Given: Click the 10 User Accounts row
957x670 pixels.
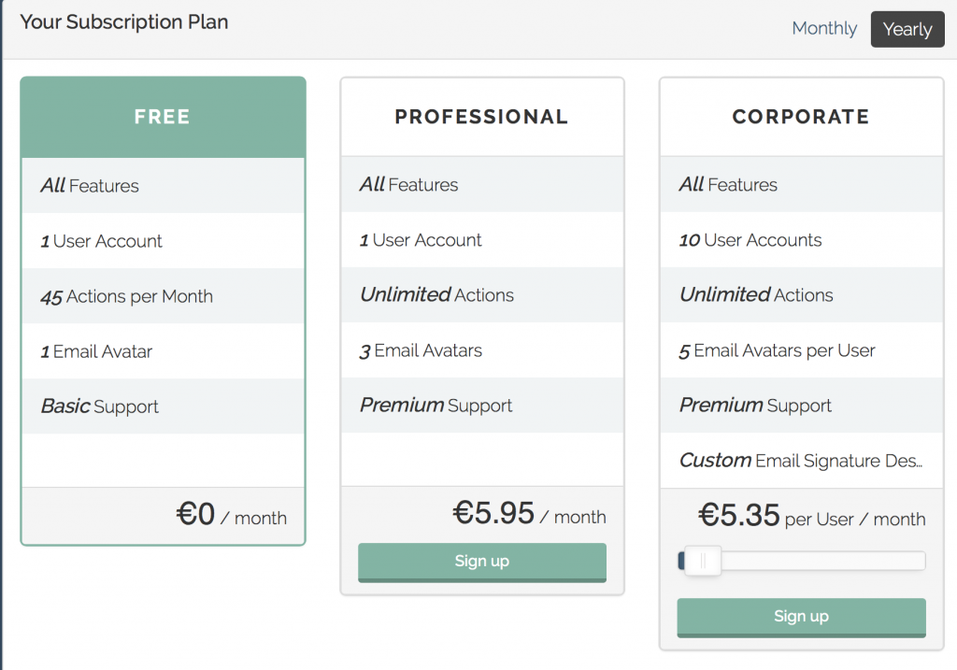Looking at the screenshot, I should [801, 240].
